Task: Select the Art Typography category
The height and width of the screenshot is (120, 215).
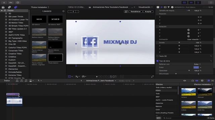Action: 15,38
